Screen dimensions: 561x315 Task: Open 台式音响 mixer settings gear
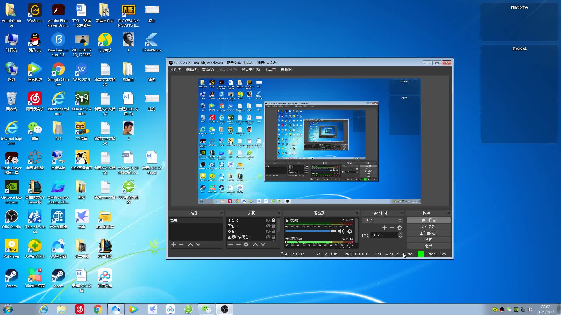pyautogui.click(x=349, y=231)
